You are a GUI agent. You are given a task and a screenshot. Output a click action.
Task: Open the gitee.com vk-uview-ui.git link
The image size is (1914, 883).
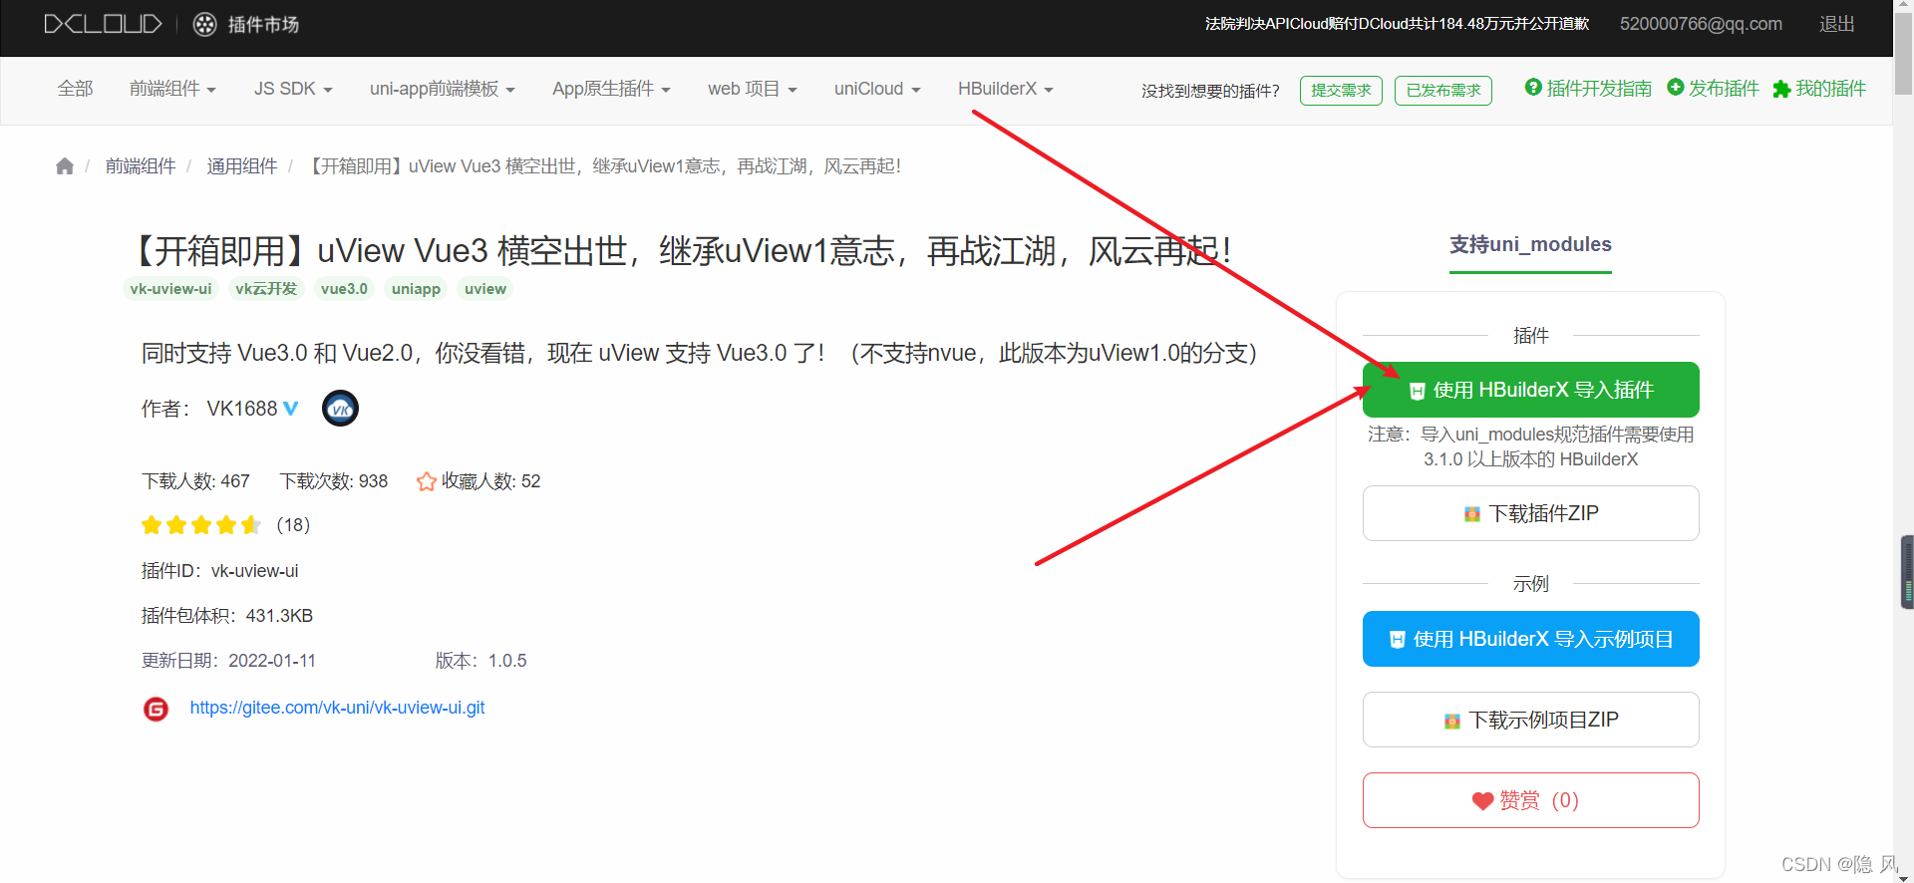point(337,708)
